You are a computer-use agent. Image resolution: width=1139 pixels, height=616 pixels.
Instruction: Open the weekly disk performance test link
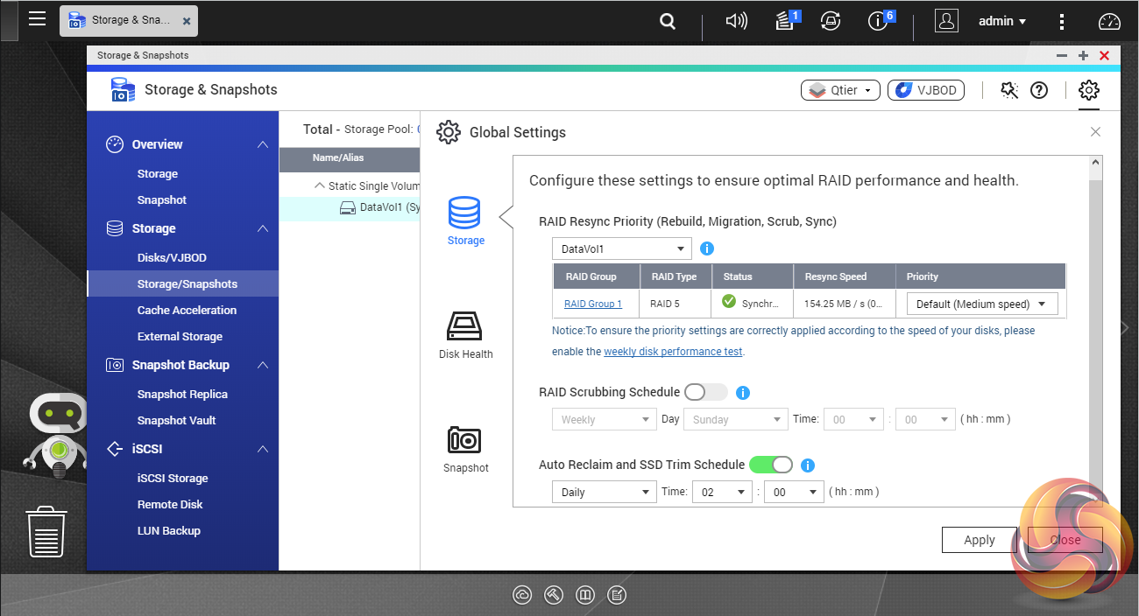tap(673, 351)
